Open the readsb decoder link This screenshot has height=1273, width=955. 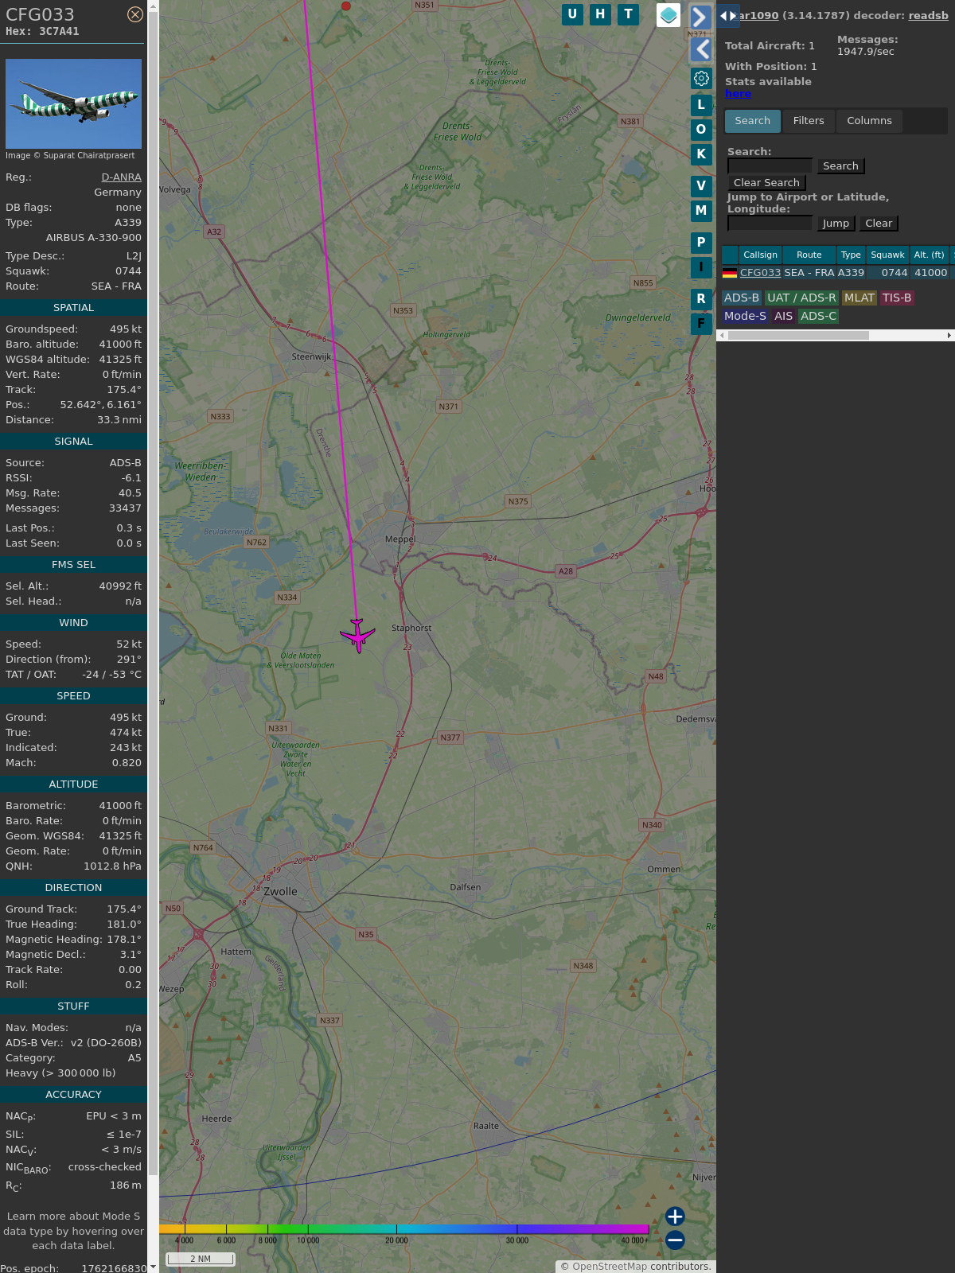(928, 15)
